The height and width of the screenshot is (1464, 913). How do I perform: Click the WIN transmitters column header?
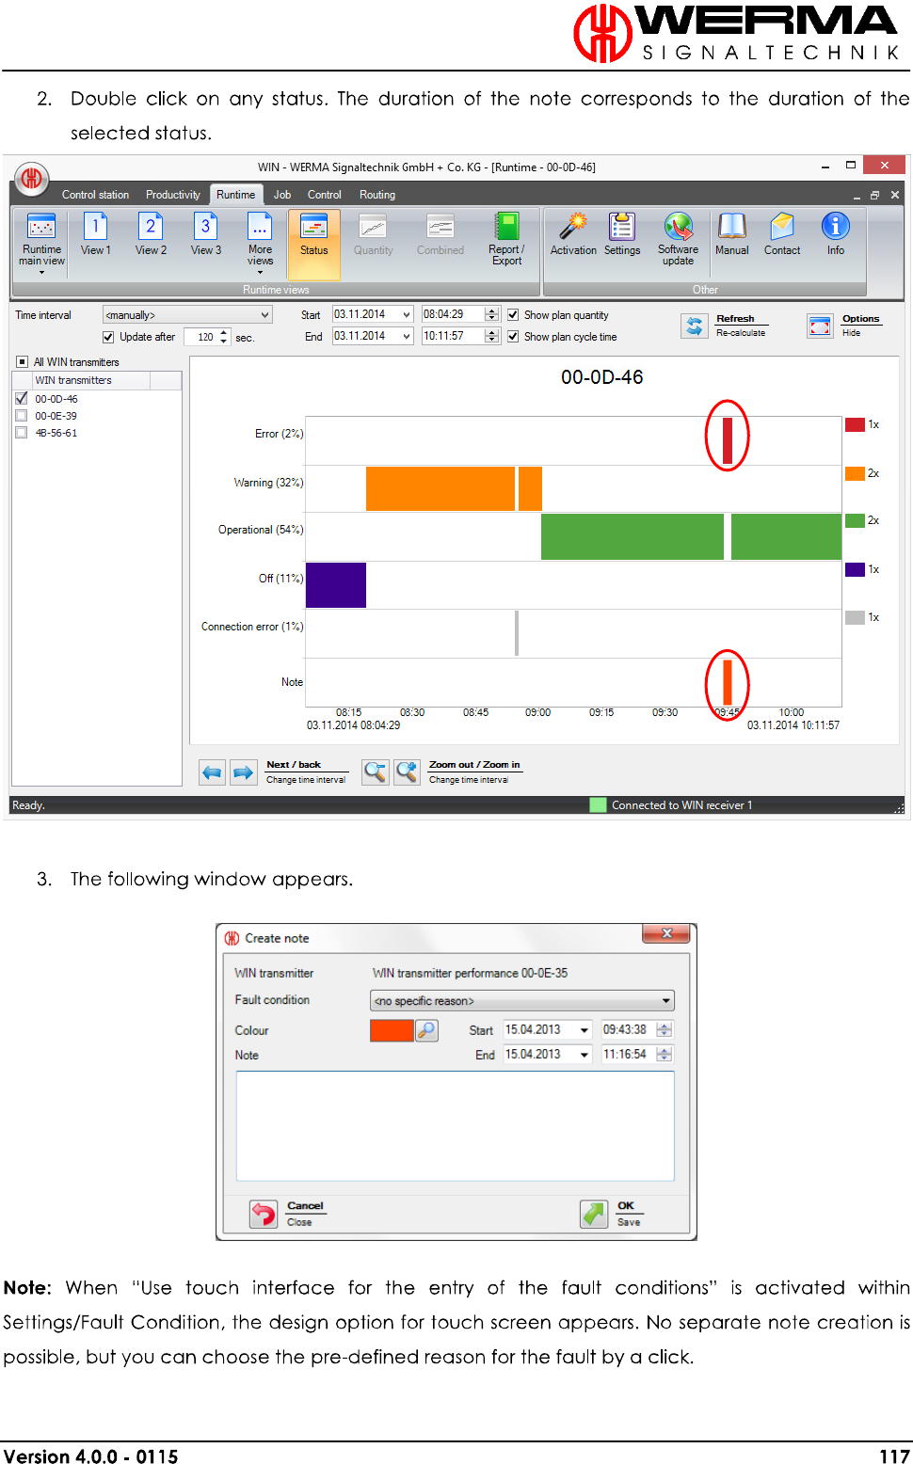coord(91,380)
